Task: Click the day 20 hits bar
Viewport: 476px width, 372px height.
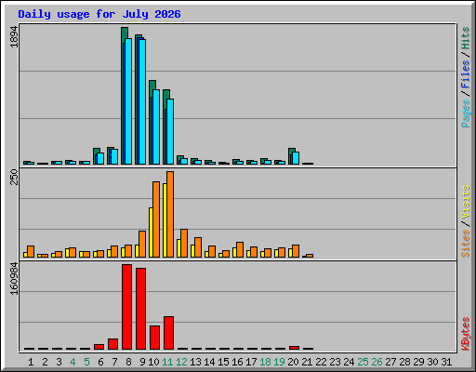Action: (292, 156)
